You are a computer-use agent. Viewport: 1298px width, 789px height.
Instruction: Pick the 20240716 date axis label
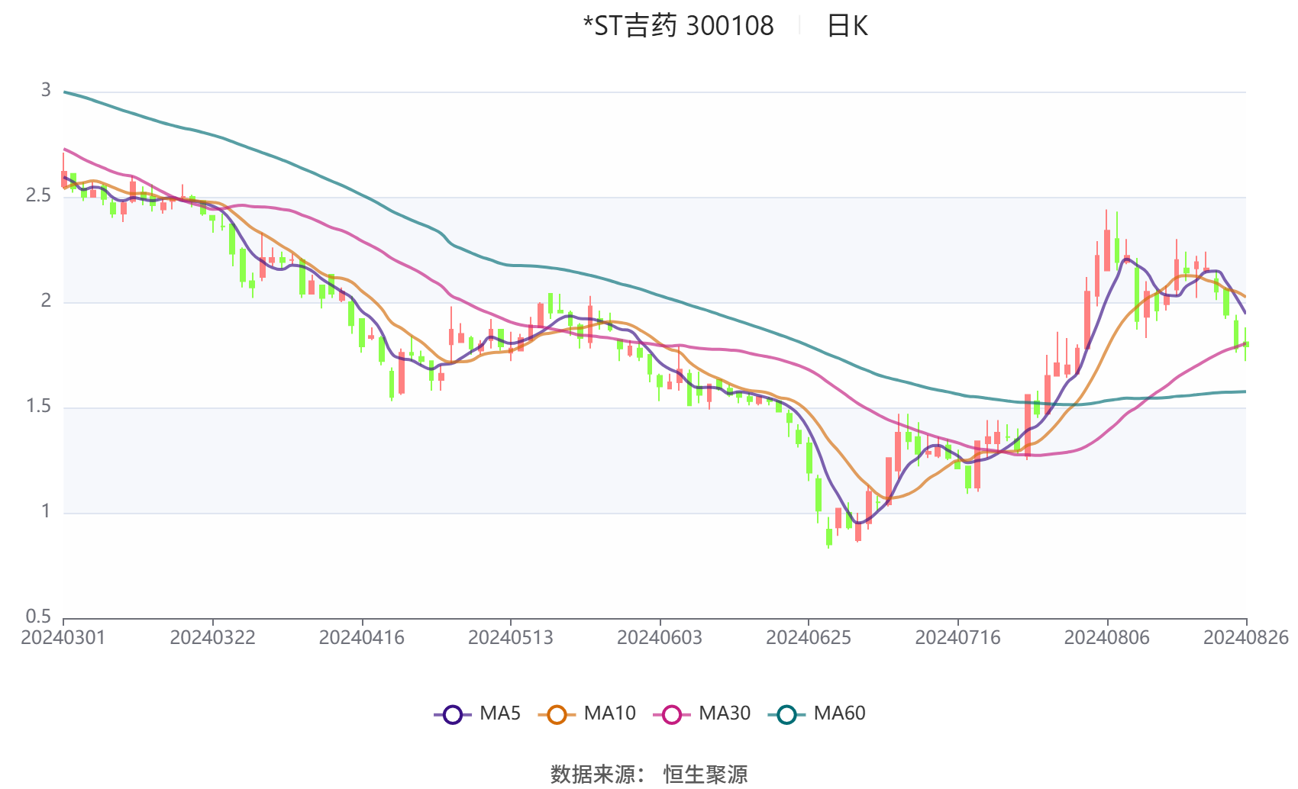957,638
